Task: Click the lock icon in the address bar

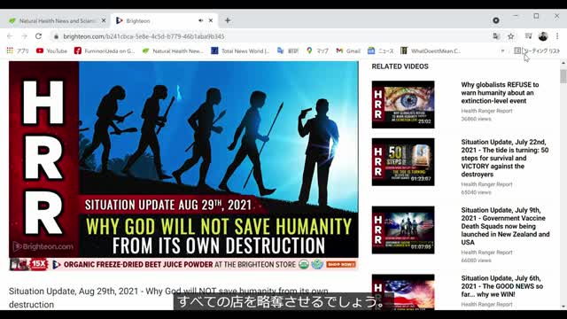Action: coord(56,36)
